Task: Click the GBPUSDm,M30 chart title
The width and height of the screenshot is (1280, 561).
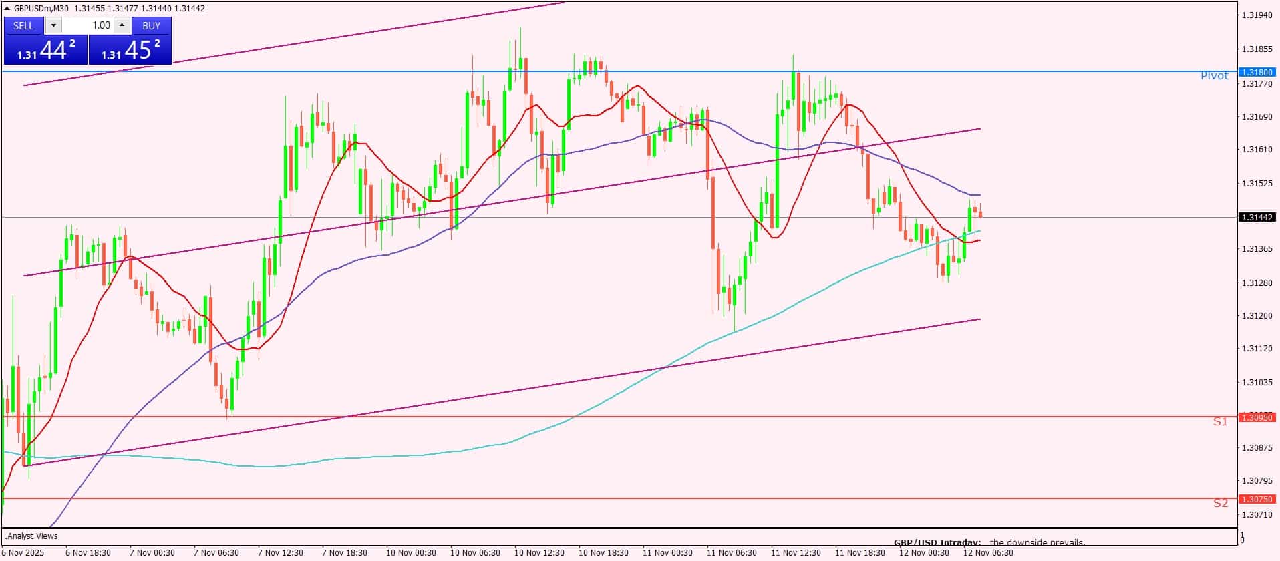Action: point(41,9)
